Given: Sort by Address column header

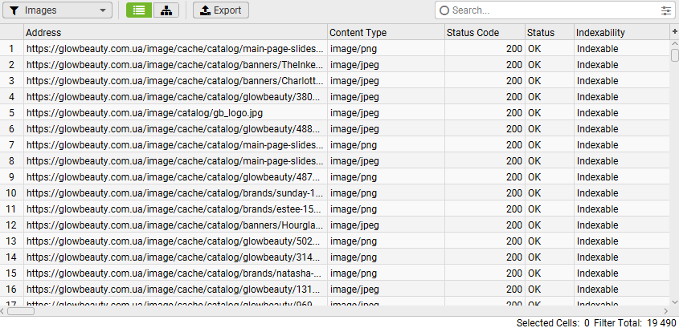Looking at the screenshot, I should click(175, 32).
